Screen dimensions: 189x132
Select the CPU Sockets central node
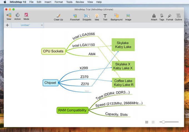[x=53, y=51]
